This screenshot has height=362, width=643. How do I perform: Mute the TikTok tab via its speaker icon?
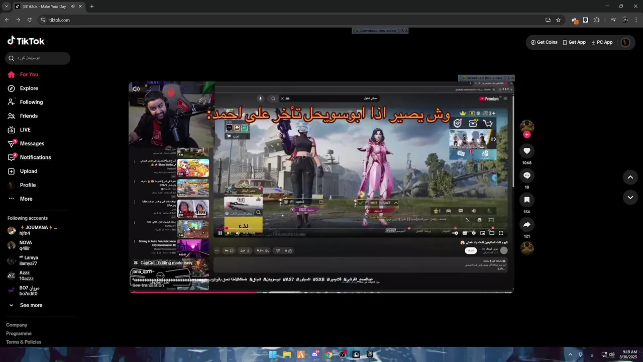point(72,7)
